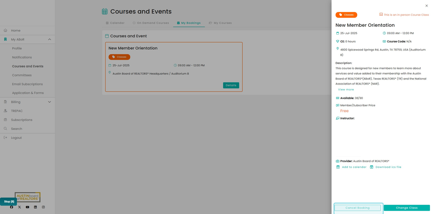Click the Classes tag in details panel
433x214 pixels.
(x=346, y=15)
